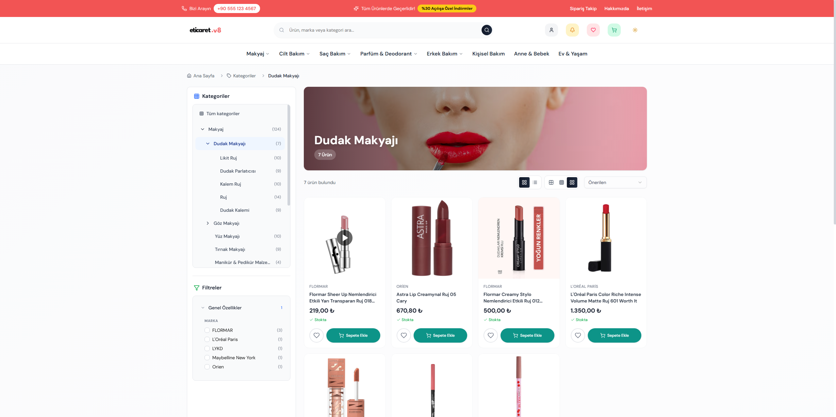This screenshot has width=836, height=417.
Task: Collapse the Genel Özellikler filter section
Action: coord(225,308)
